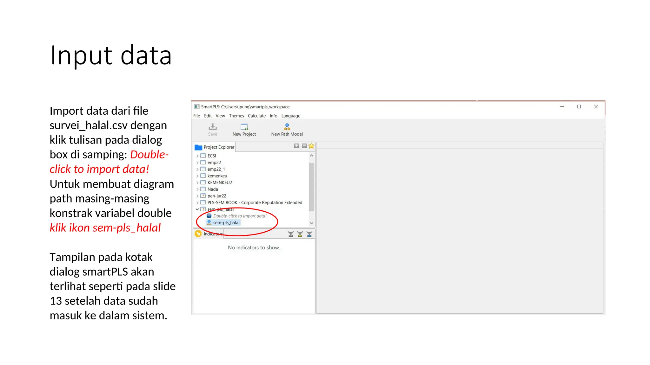Select the Project Explorer tab
Screen dimensions: 650x365
(x=215, y=147)
